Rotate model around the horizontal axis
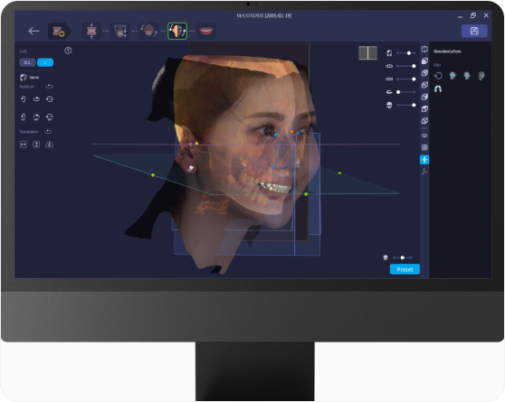Viewport: 505px width, 402px height. click(x=36, y=99)
